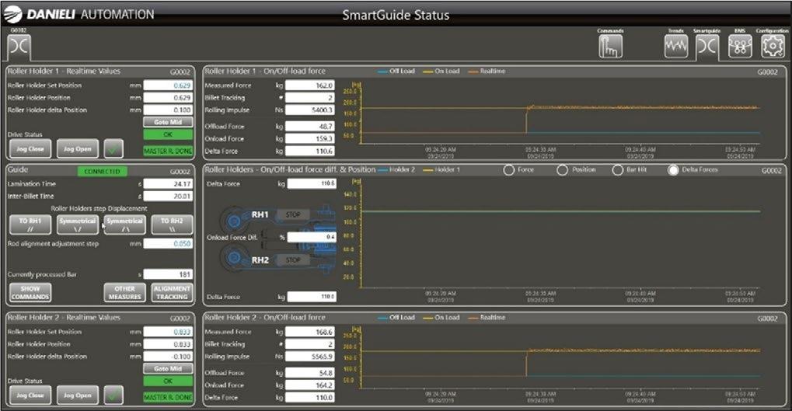This screenshot has width=792, height=411.
Task: Select the Delta Forces radio button
Action: tap(673, 170)
